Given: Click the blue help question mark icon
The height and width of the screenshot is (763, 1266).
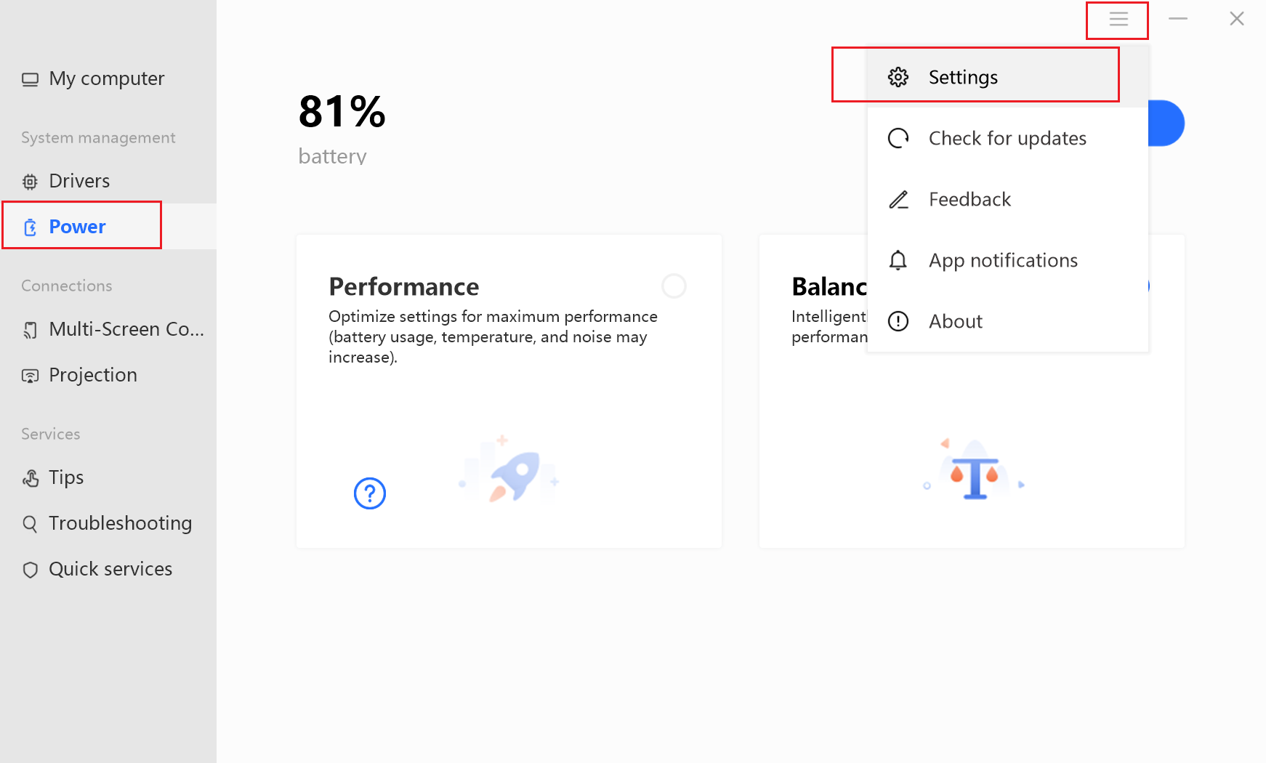Looking at the screenshot, I should (369, 493).
